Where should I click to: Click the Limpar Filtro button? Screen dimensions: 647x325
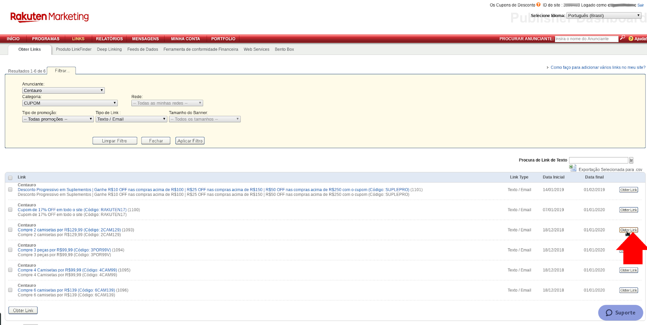point(114,141)
